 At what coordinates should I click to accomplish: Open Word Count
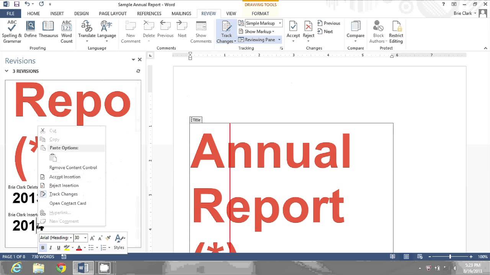67,32
